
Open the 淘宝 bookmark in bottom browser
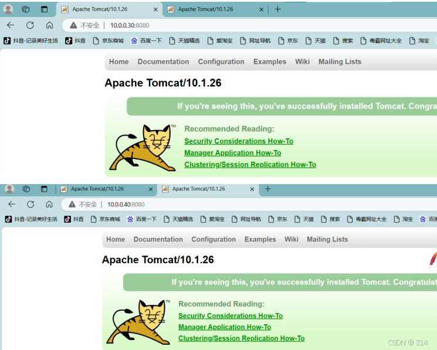[404, 219]
